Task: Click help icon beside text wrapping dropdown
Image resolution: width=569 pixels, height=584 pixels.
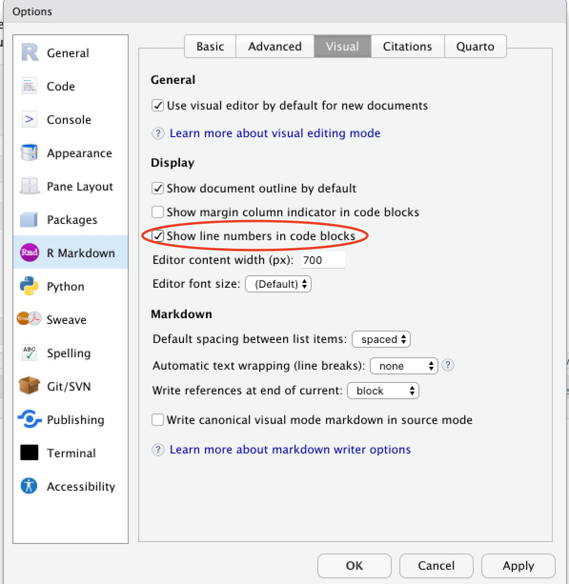Action: point(447,365)
